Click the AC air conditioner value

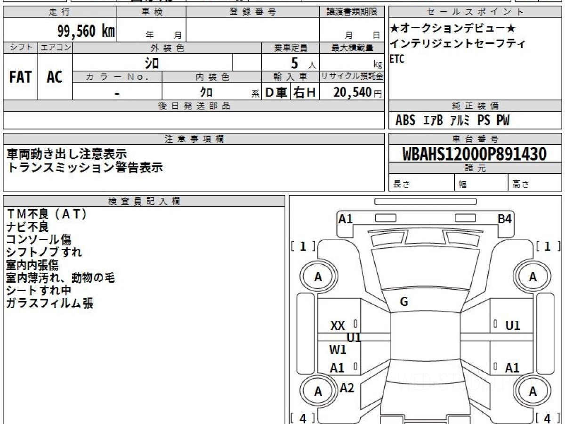pos(55,77)
